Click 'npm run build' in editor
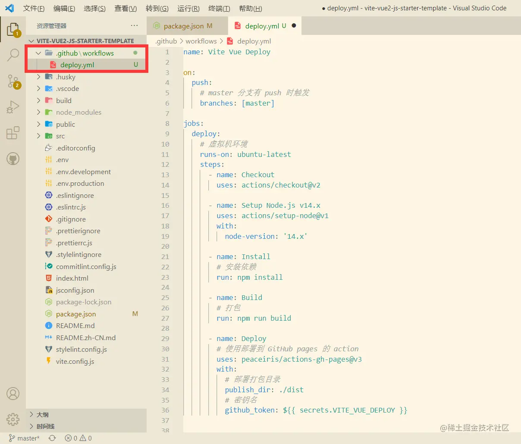The height and width of the screenshot is (444, 521). coord(264,318)
